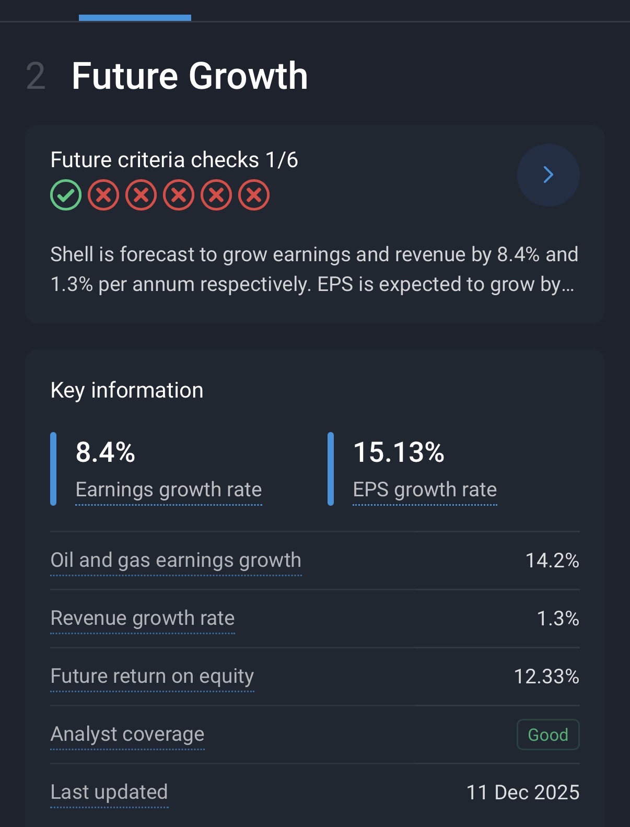Tap the Future return on equity label
The height and width of the screenshot is (827, 630).
click(x=152, y=677)
